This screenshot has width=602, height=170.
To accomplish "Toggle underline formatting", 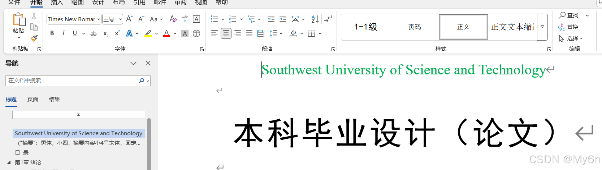I will click(x=75, y=33).
